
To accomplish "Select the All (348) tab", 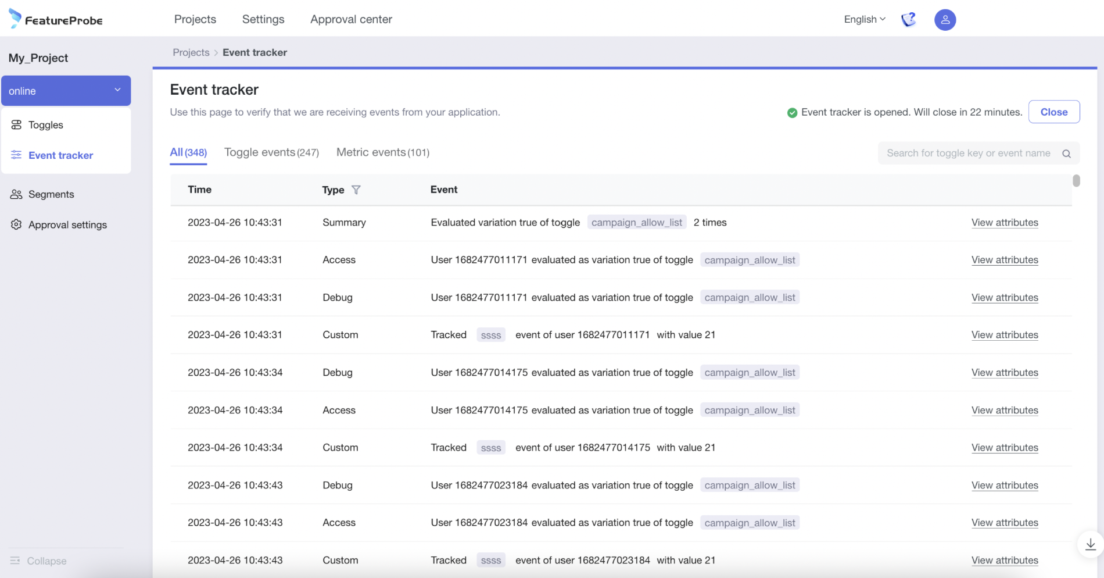I will click(x=188, y=152).
